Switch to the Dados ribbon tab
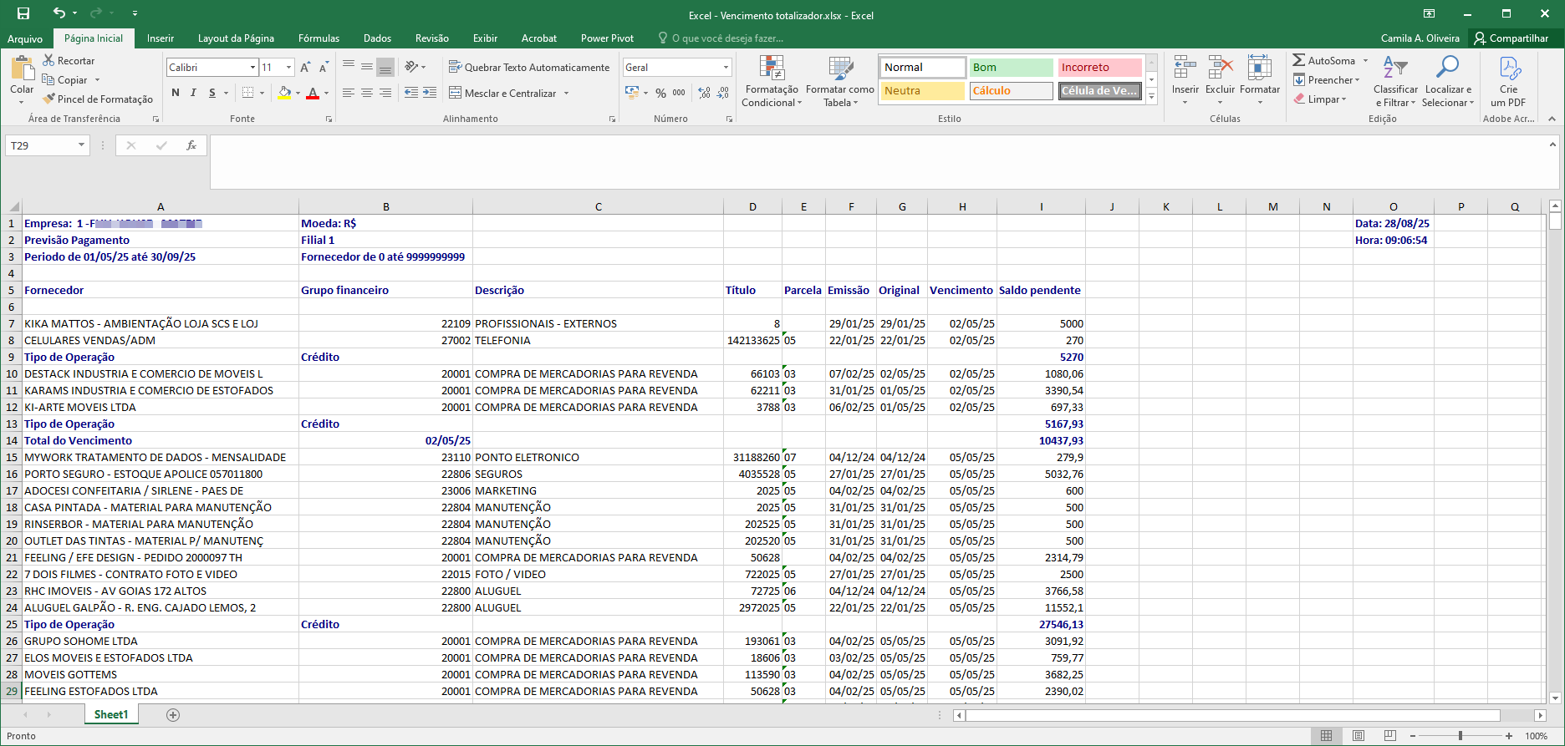 tap(377, 38)
